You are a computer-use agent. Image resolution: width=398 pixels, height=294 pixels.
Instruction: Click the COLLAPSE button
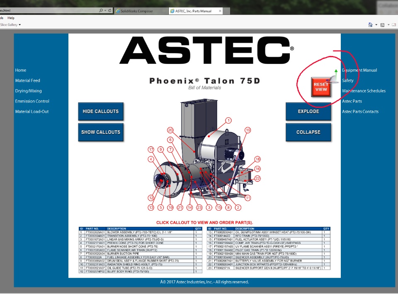click(x=308, y=132)
